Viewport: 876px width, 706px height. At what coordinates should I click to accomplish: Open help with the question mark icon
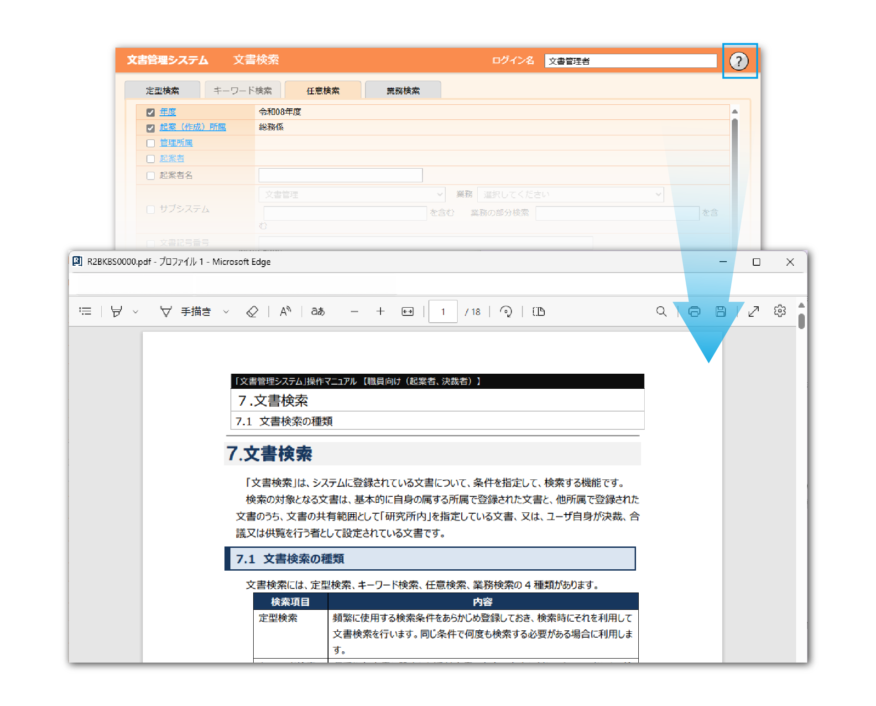tap(739, 61)
